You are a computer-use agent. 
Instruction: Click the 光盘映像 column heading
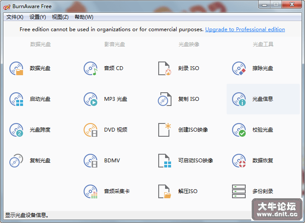pos(189,44)
